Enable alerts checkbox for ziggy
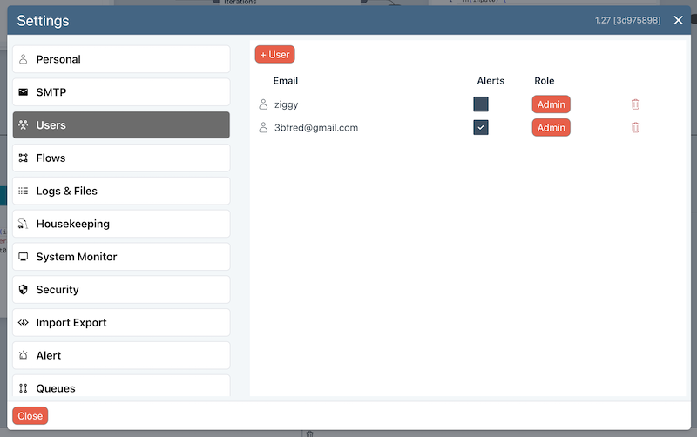The height and width of the screenshot is (437, 697). (x=481, y=104)
